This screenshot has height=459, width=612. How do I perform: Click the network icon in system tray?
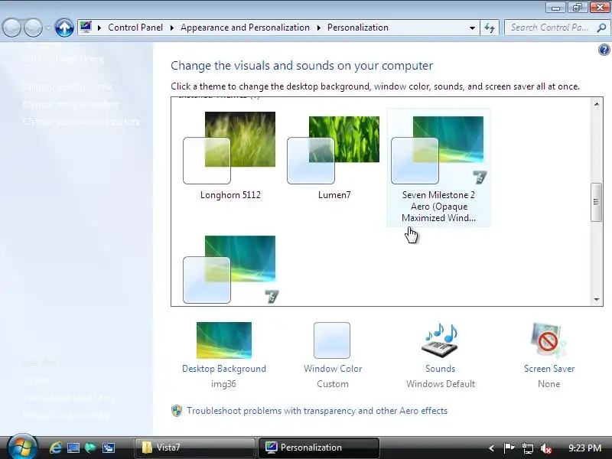[528, 448]
